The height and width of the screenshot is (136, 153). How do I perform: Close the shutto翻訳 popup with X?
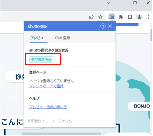[x=110, y=26]
